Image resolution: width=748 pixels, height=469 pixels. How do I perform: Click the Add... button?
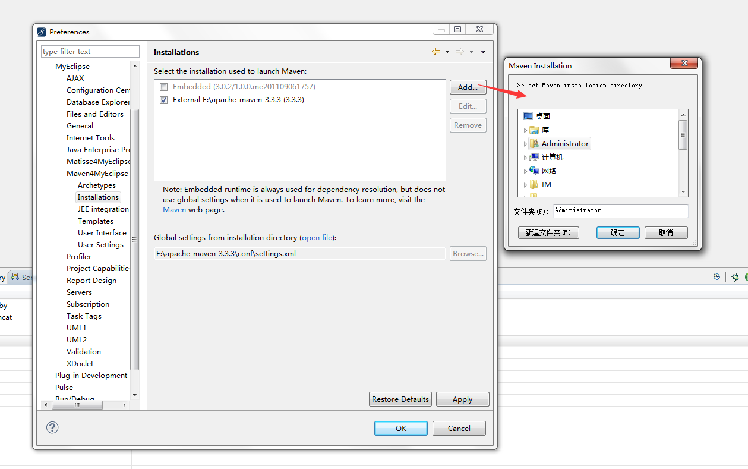pos(468,87)
